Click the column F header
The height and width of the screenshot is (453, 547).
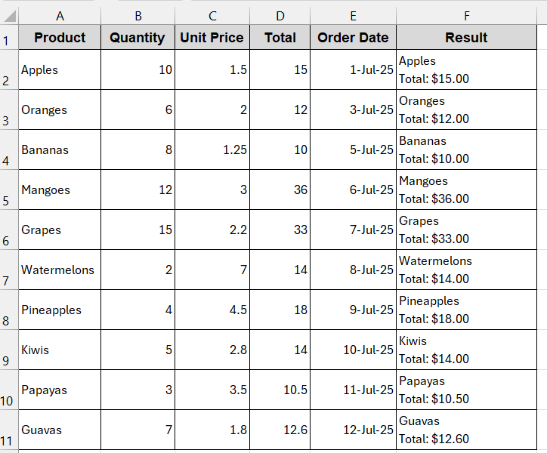click(x=466, y=15)
